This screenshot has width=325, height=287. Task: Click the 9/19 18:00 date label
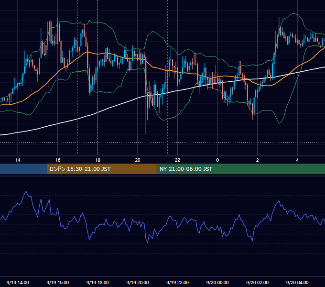(x=97, y=282)
